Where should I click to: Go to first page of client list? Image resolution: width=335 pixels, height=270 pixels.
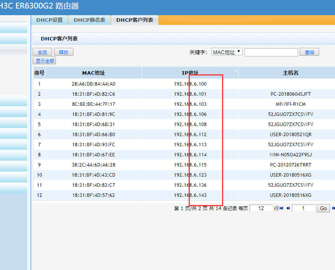pos(281,209)
